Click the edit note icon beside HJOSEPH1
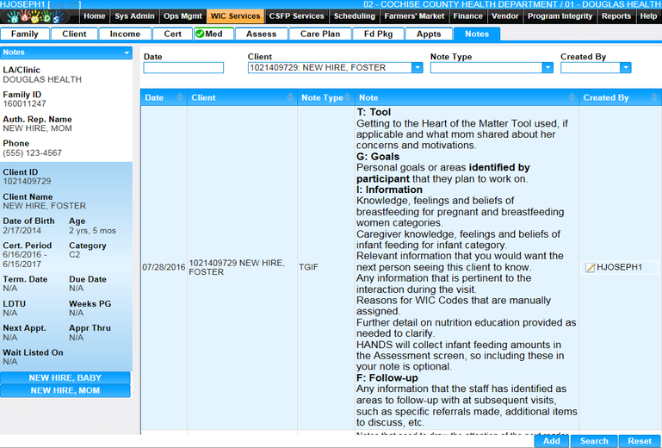Image resolution: width=662 pixels, height=448 pixels. (590, 268)
